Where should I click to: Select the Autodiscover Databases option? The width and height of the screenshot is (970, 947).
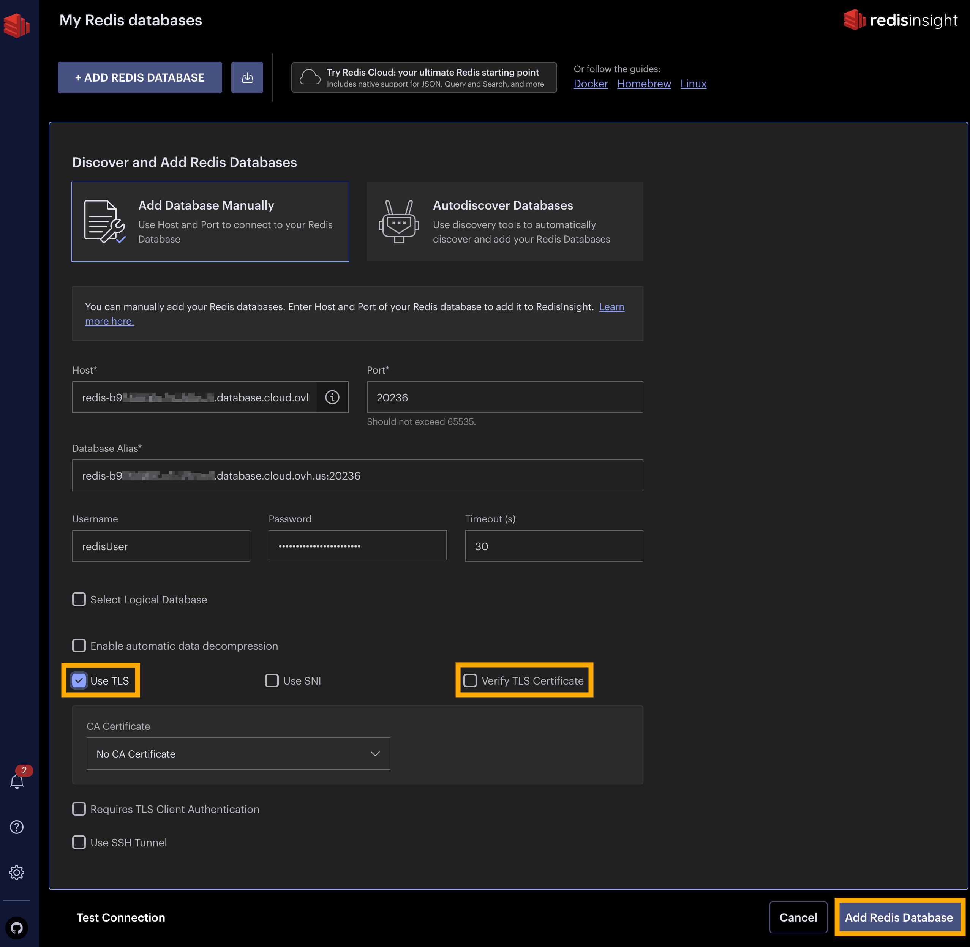pyautogui.click(x=505, y=222)
